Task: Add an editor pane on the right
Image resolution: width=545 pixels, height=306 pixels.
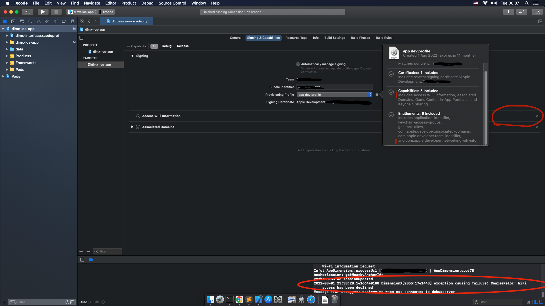Action: pos(540,21)
